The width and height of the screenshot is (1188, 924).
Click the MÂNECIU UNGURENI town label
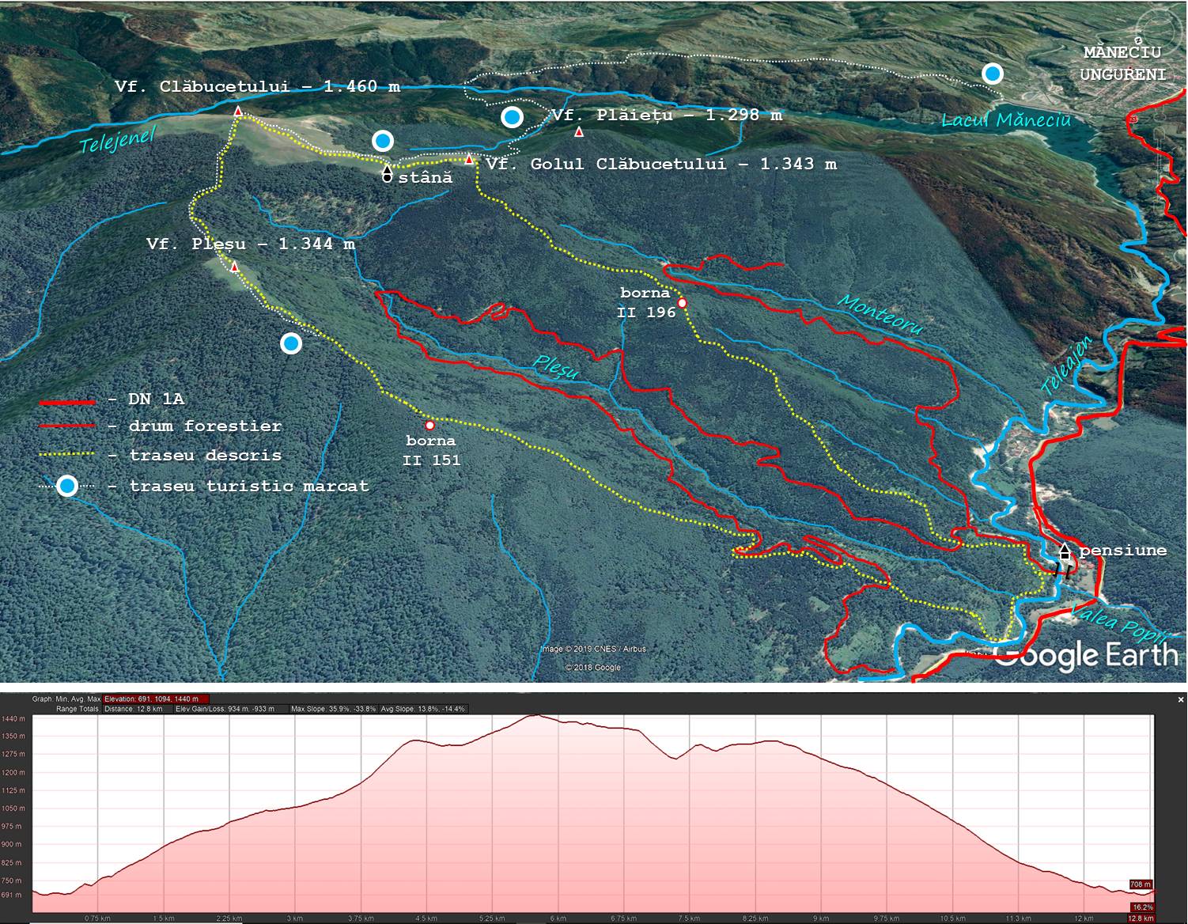[1123, 63]
